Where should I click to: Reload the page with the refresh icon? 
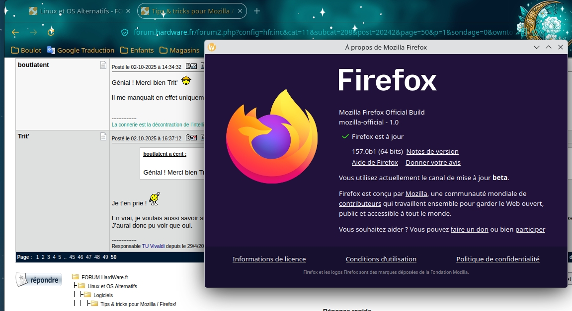pyautogui.click(x=51, y=32)
